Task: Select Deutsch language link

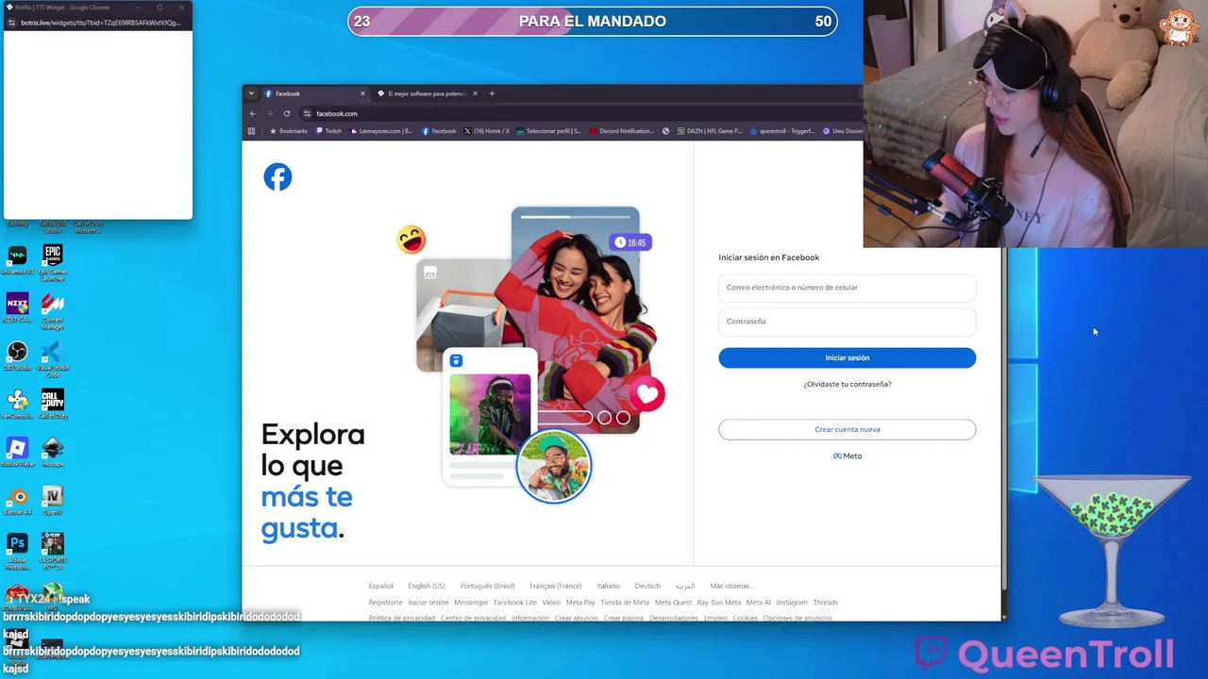Action: 647,586
